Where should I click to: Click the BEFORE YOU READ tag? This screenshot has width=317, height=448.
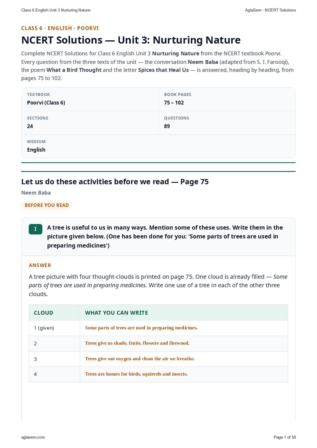[47, 205]
